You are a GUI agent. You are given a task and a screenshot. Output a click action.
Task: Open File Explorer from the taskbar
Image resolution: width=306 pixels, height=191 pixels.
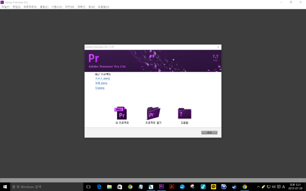tap(109, 187)
